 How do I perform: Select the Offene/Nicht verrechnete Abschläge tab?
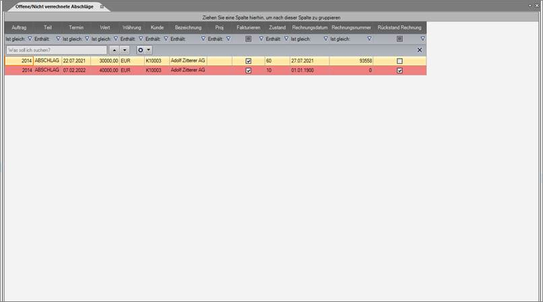point(51,5)
